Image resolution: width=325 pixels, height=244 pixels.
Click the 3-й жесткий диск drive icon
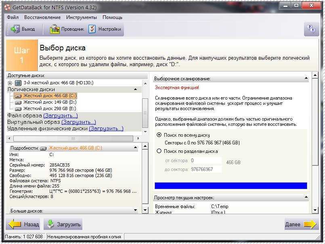(18, 83)
